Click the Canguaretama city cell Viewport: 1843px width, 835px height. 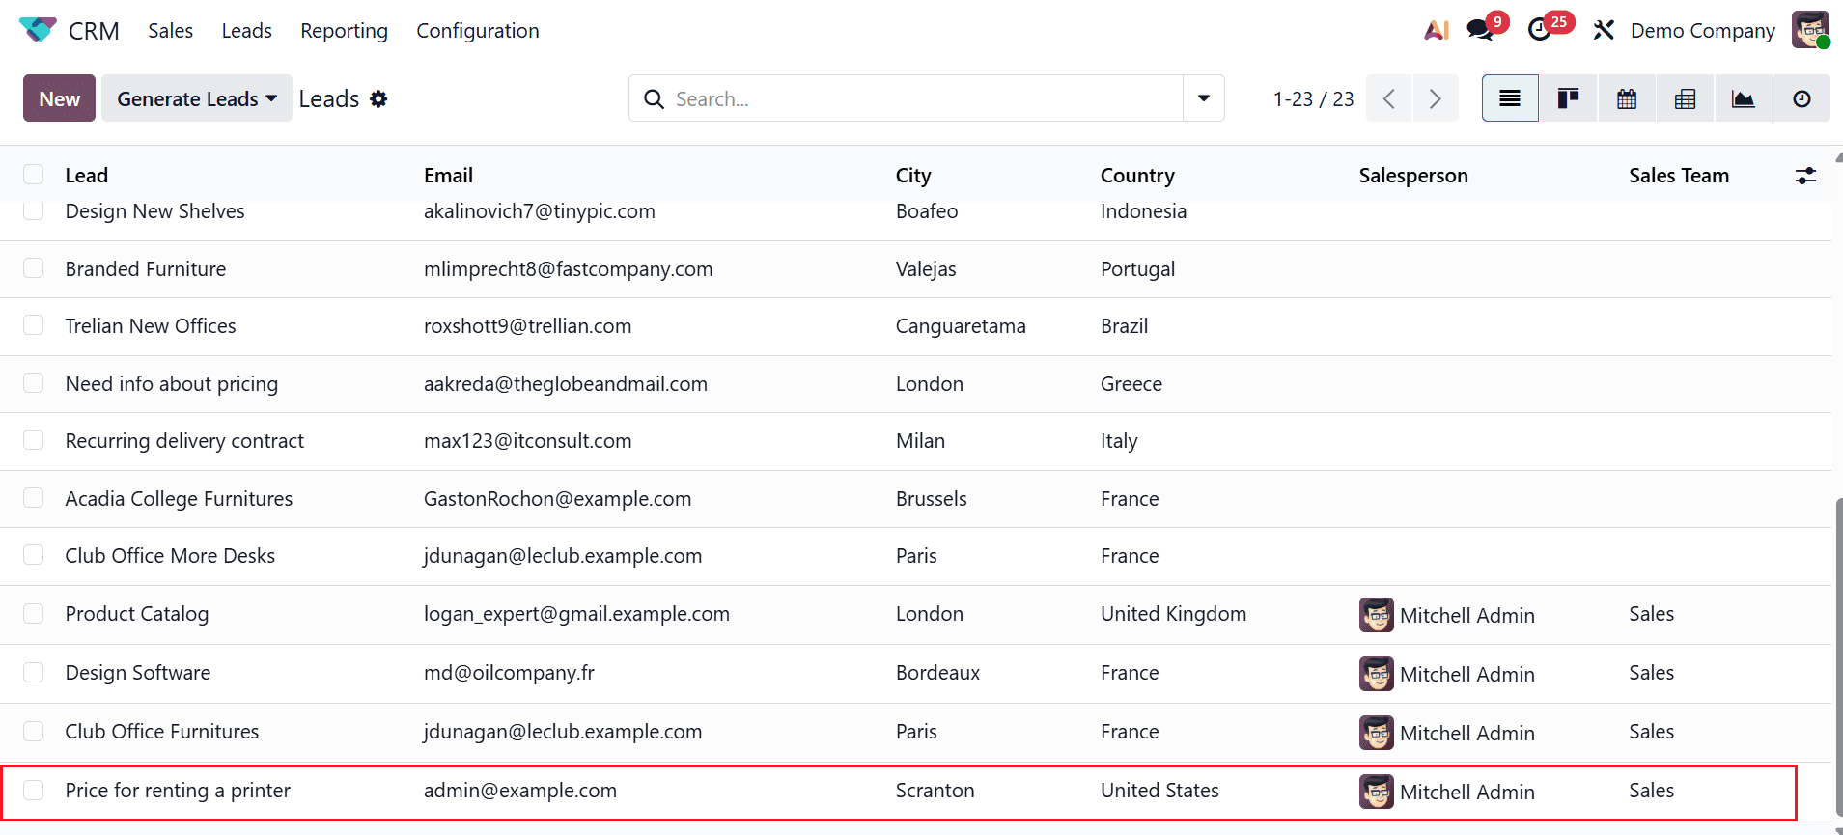[x=961, y=326]
